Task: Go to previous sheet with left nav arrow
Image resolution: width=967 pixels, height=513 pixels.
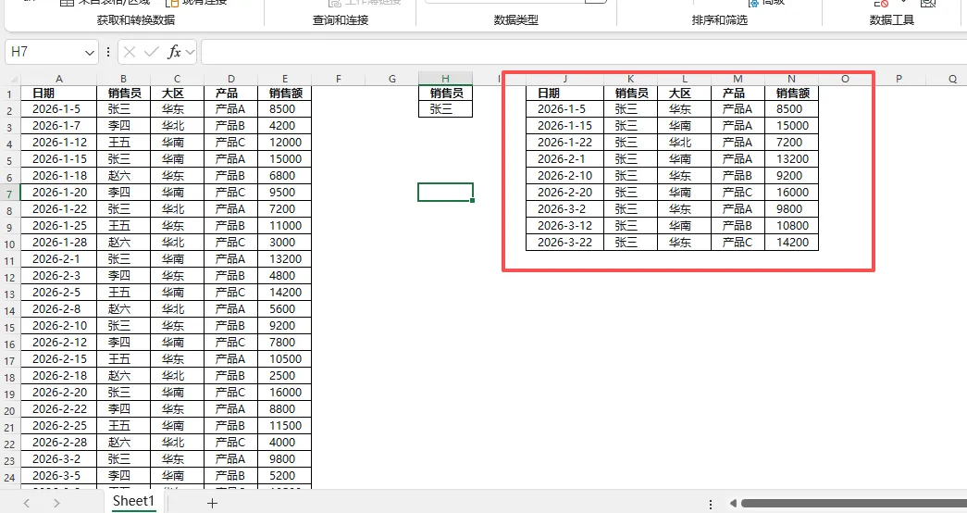Action: coord(27,503)
